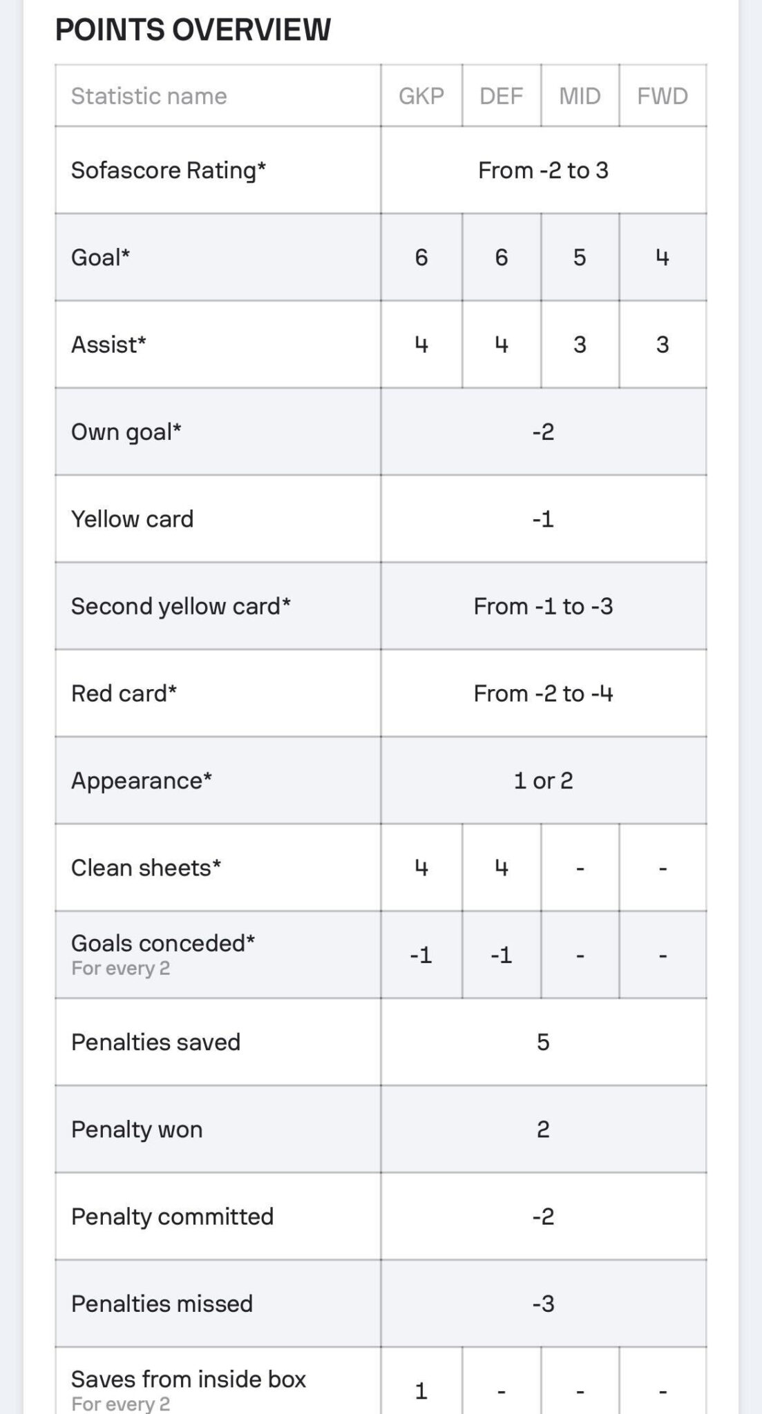The height and width of the screenshot is (1414, 762).
Task: Click the Goals conceded* statistic label
Action: (x=163, y=943)
